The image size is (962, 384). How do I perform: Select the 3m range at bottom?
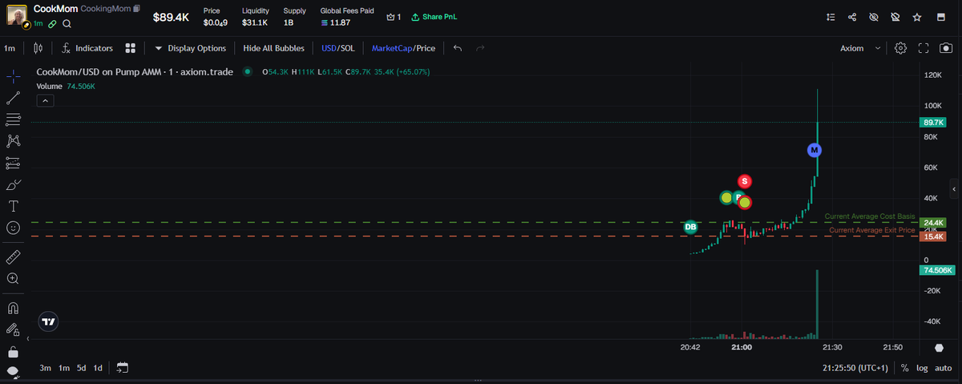coord(46,368)
